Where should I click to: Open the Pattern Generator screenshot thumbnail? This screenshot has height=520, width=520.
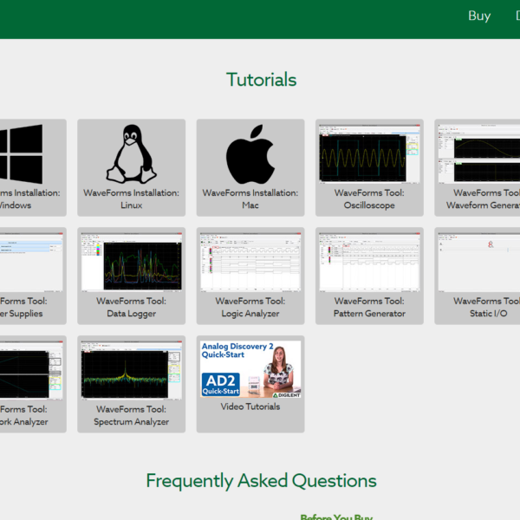pyautogui.click(x=369, y=261)
